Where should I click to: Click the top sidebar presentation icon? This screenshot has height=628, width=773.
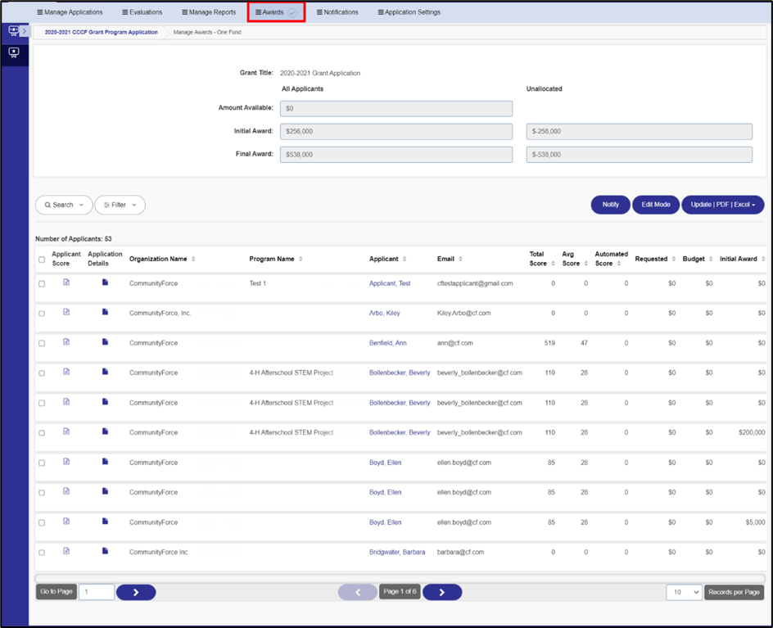14,31
